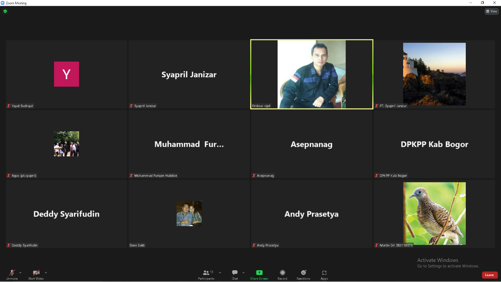Expand the arrow next to Participants
Image resolution: width=501 pixels, height=282 pixels.
[220, 273]
